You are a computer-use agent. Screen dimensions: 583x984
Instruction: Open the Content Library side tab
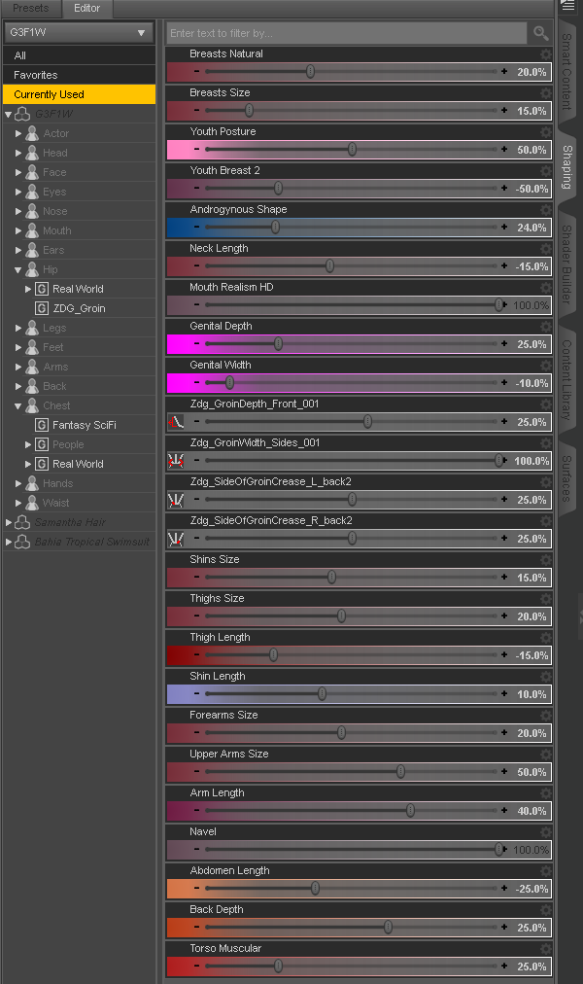coord(566,380)
